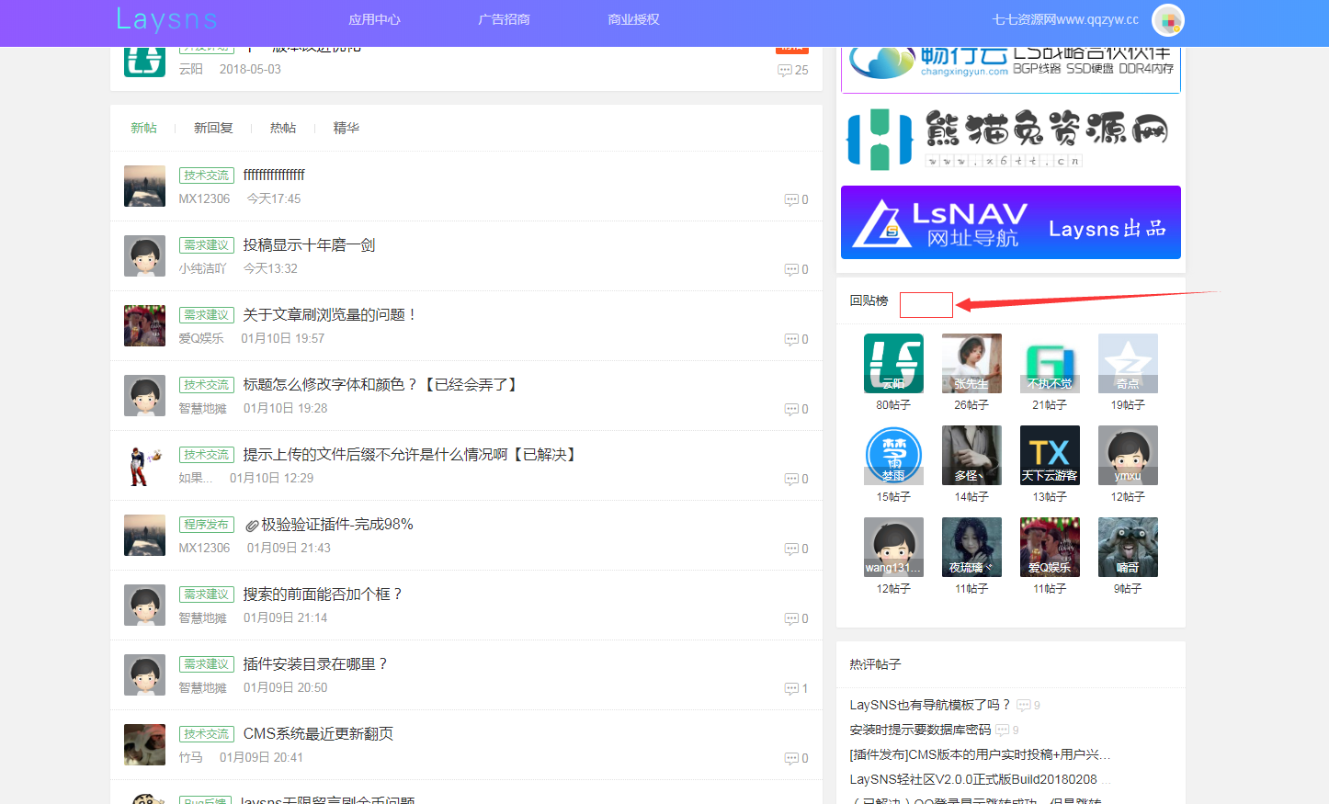Click attachment paperclip icon on 极验验证插件 post
Image resolution: width=1329 pixels, height=804 pixels.
pyautogui.click(x=252, y=526)
